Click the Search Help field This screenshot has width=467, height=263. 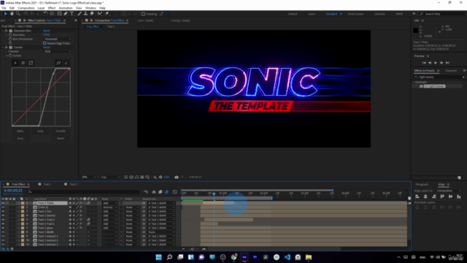442,14
